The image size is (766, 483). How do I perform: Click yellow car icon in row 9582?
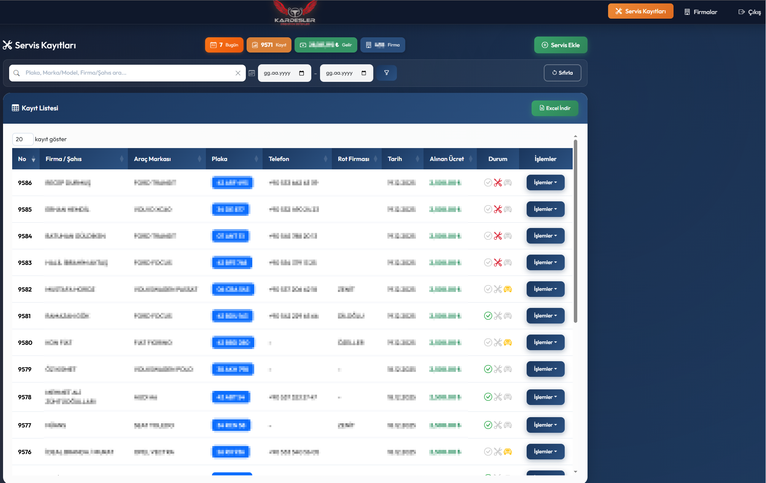tap(508, 289)
